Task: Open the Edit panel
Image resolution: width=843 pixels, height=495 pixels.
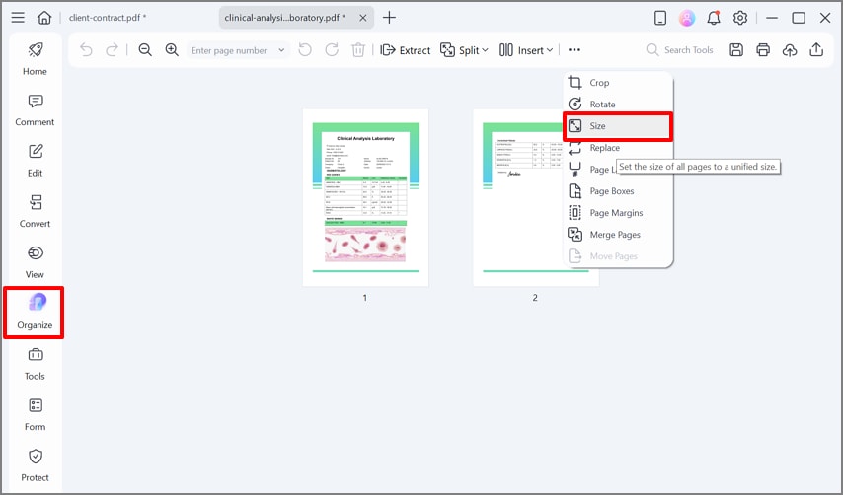Action: (x=35, y=161)
